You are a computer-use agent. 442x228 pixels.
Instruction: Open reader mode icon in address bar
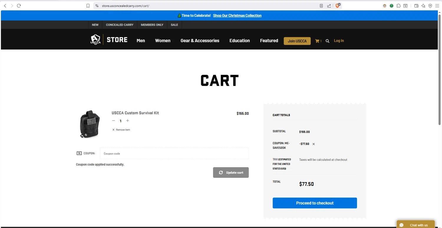point(321,6)
